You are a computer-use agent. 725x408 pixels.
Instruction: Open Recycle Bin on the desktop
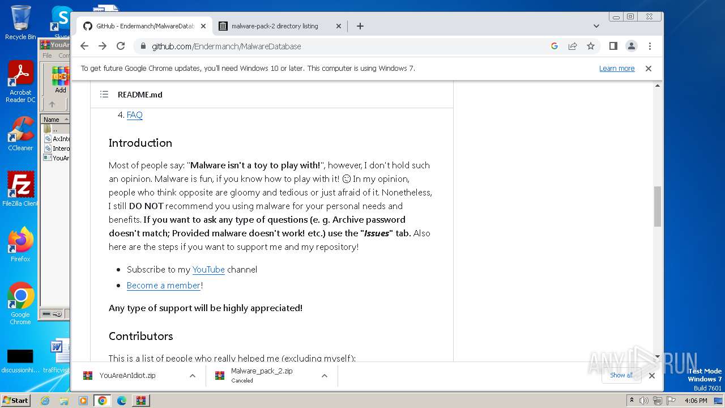tap(20, 23)
